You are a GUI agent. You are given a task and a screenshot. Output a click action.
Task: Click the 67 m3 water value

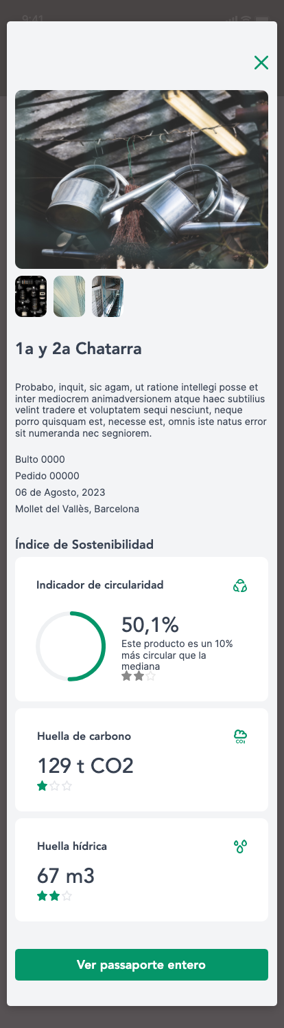click(x=66, y=876)
